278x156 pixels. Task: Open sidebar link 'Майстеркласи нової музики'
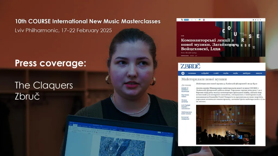coord(187,113)
